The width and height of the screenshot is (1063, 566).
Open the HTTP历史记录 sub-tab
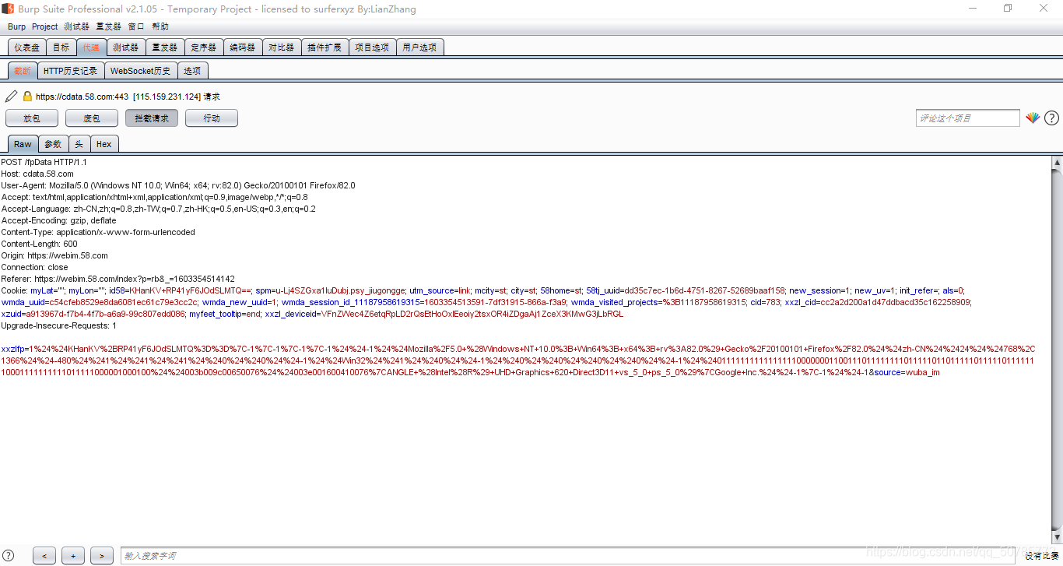tap(70, 71)
